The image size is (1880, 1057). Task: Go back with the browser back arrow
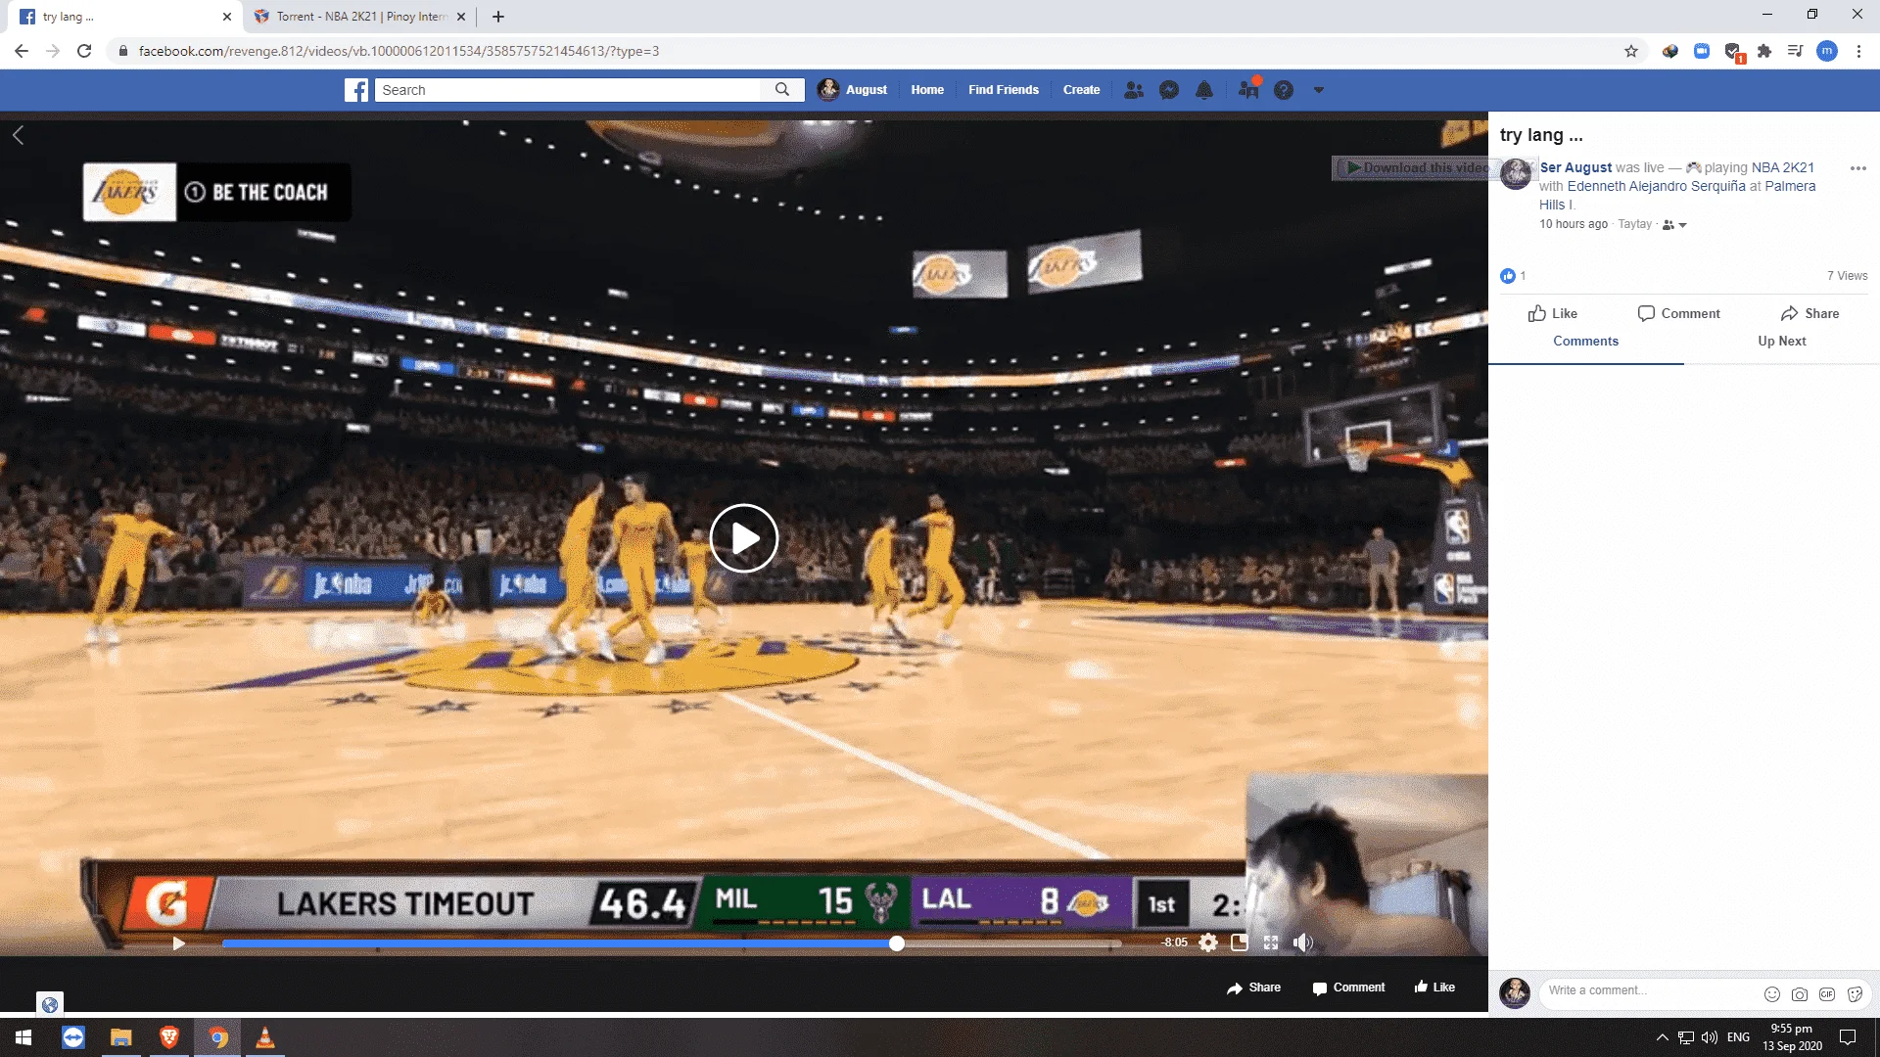[22, 51]
